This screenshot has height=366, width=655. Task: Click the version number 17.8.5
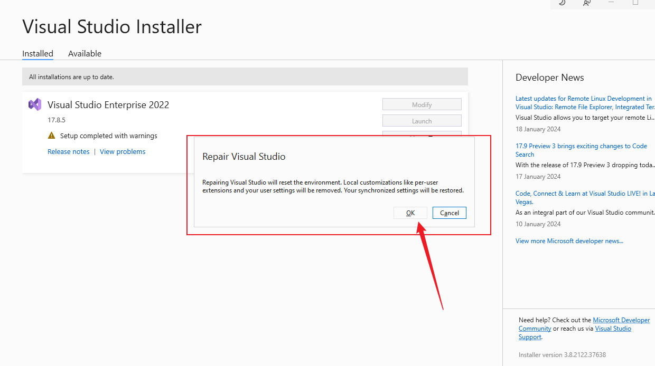(x=57, y=120)
